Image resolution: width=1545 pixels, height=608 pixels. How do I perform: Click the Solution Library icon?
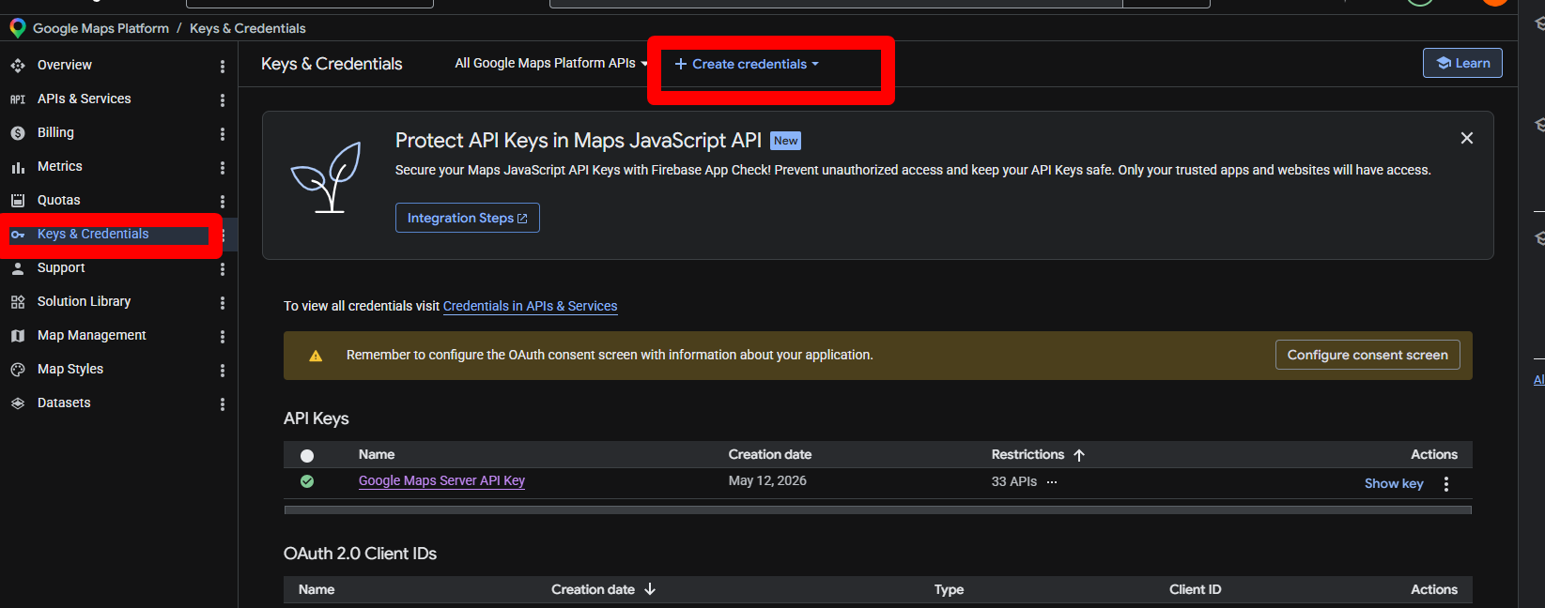(18, 302)
